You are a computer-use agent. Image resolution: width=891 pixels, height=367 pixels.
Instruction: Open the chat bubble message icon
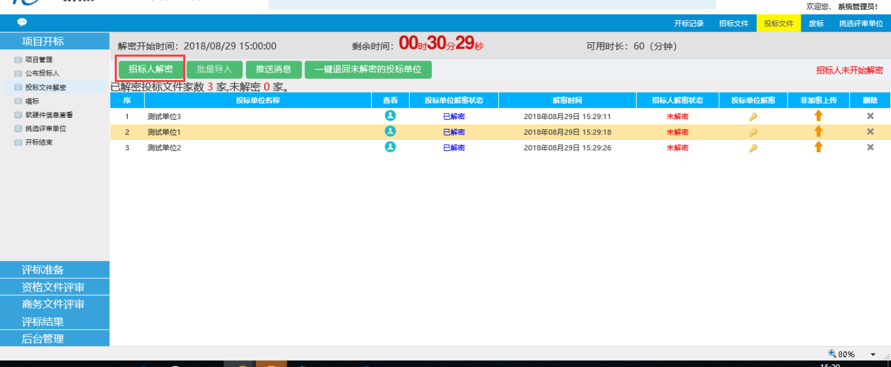22,23
